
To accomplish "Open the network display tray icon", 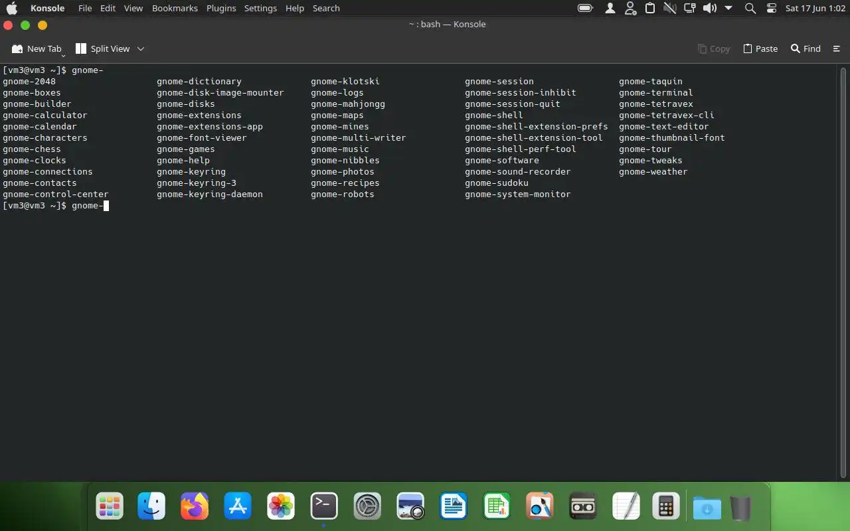I will pos(689,8).
